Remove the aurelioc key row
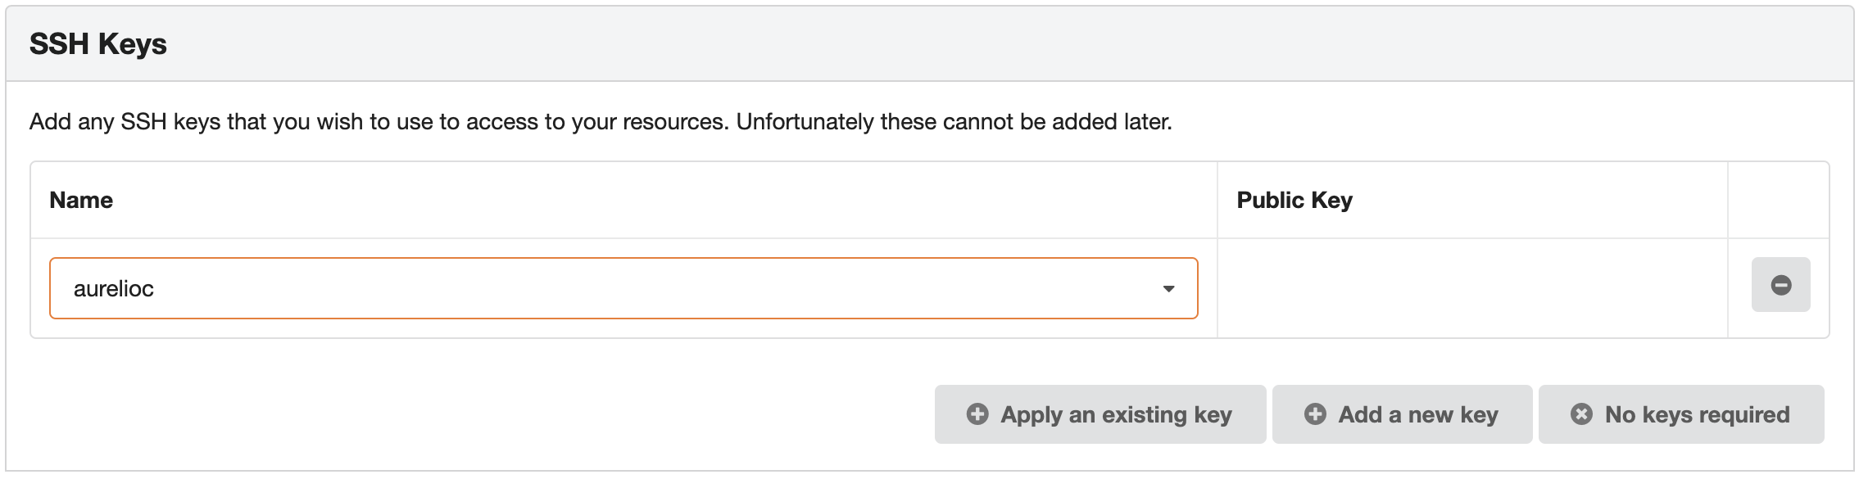 tap(1780, 285)
